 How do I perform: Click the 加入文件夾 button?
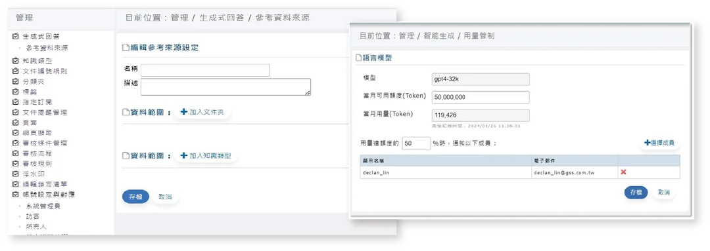point(202,112)
